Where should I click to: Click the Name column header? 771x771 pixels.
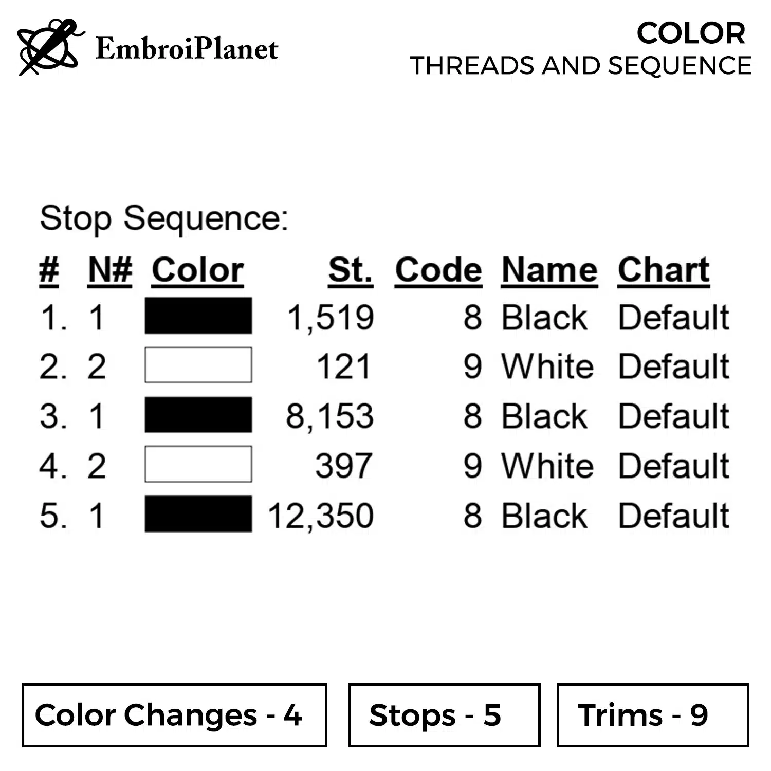point(549,270)
